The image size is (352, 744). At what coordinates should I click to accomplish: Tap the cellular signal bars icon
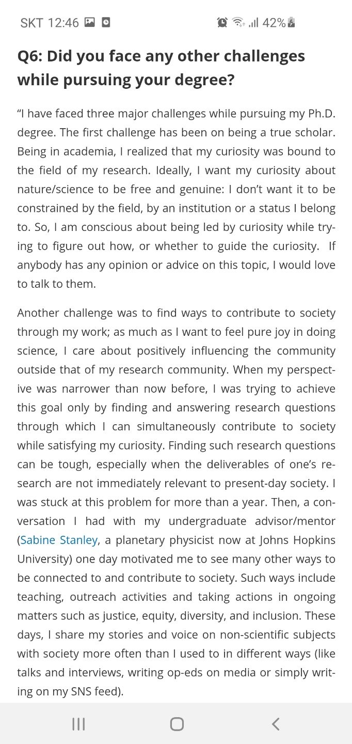click(253, 23)
